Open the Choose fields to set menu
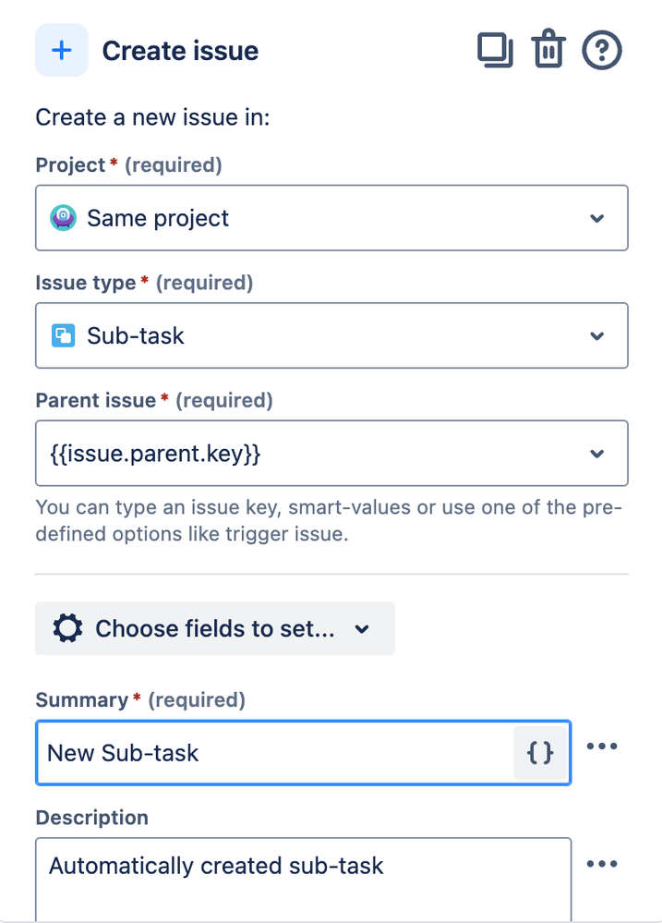This screenshot has width=662, height=923. (214, 629)
